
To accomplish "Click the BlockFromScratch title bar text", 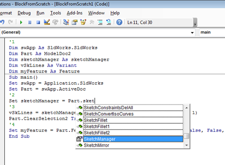I will pyautogui.click(x=54, y=4).
